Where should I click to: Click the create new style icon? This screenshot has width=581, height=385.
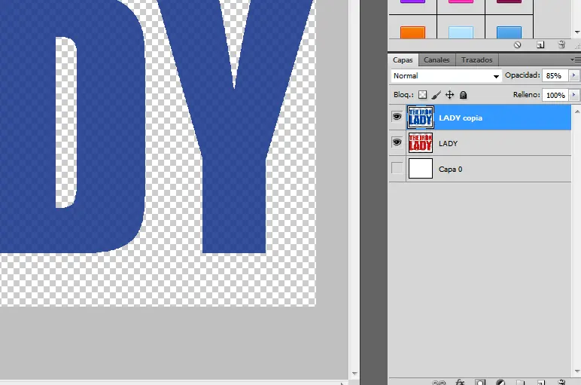pos(540,45)
